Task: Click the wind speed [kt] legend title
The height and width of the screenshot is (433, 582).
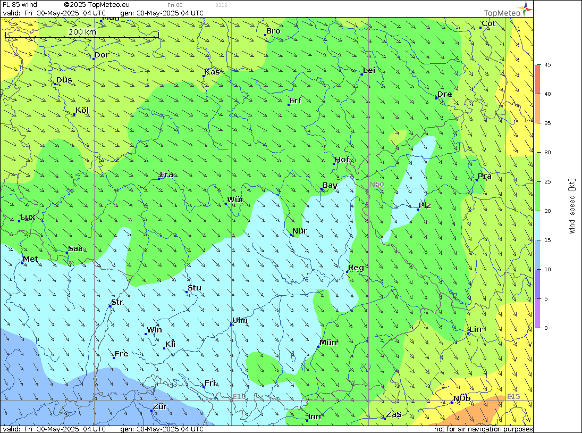Action: coord(572,206)
